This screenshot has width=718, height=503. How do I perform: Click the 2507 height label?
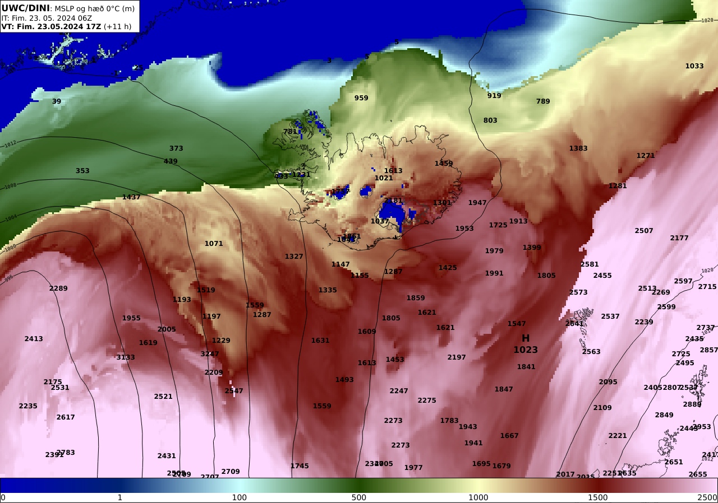pos(644,231)
